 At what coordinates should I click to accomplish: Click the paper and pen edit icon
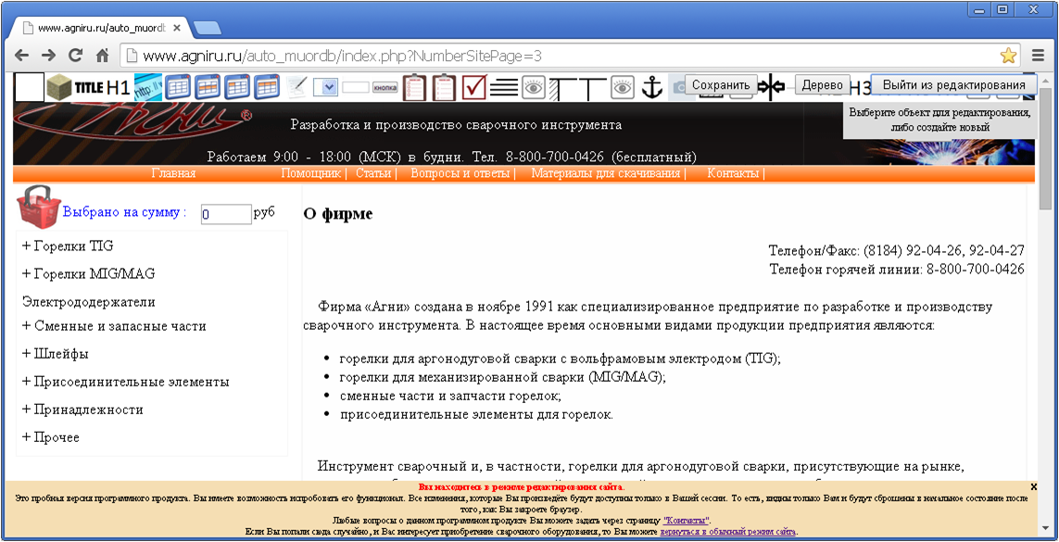click(x=296, y=87)
